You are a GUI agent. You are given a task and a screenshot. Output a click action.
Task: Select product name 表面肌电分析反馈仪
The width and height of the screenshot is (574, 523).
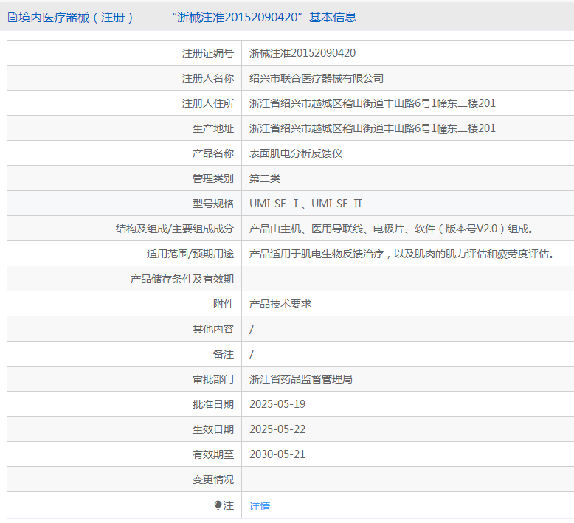296,153
